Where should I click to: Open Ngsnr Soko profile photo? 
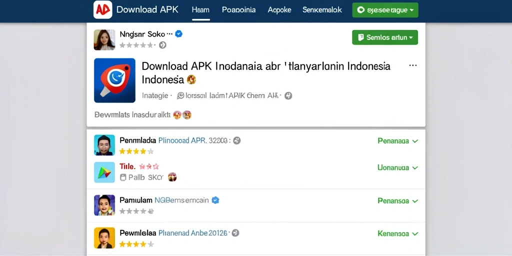104,40
